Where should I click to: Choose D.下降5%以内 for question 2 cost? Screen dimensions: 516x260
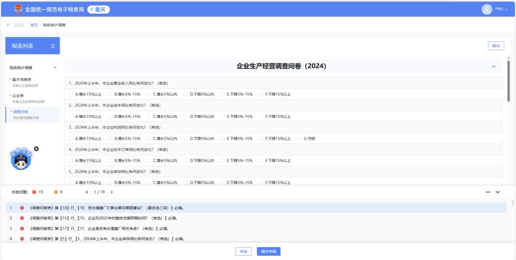[186, 116]
